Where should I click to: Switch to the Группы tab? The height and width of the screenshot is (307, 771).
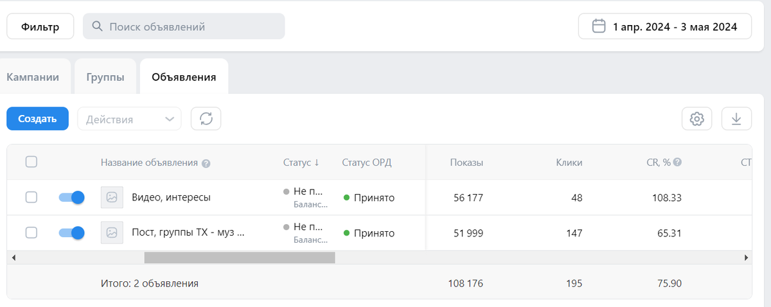click(x=105, y=77)
